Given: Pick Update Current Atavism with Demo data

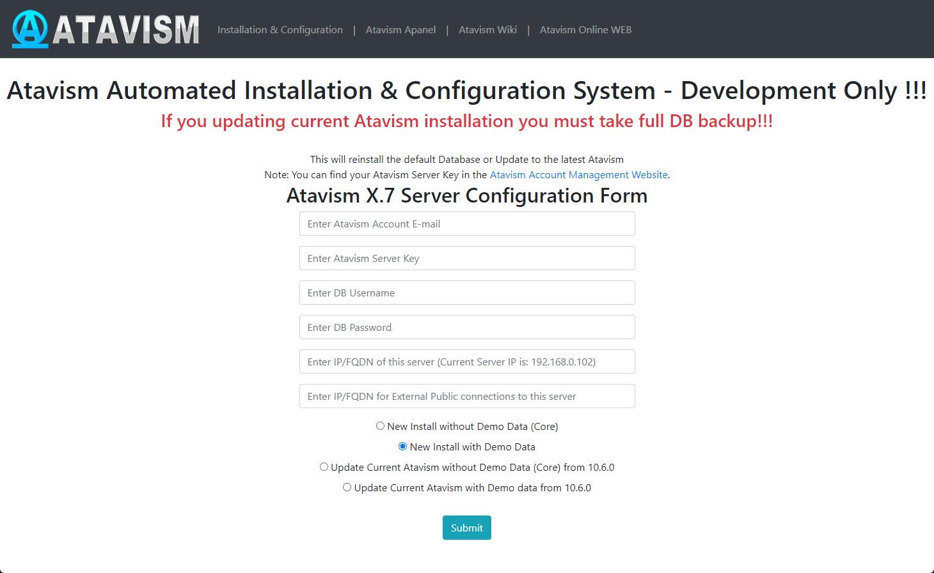Looking at the screenshot, I should [347, 487].
